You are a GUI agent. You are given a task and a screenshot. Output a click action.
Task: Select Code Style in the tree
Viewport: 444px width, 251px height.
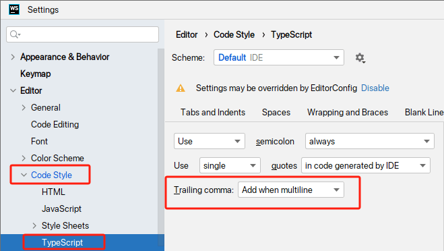click(x=51, y=175)
